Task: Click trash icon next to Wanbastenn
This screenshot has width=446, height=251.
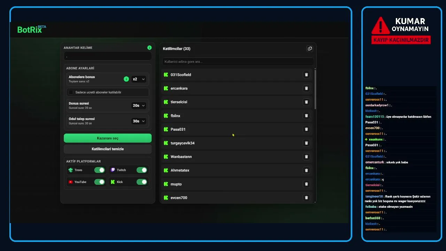Action: (307, 157)
